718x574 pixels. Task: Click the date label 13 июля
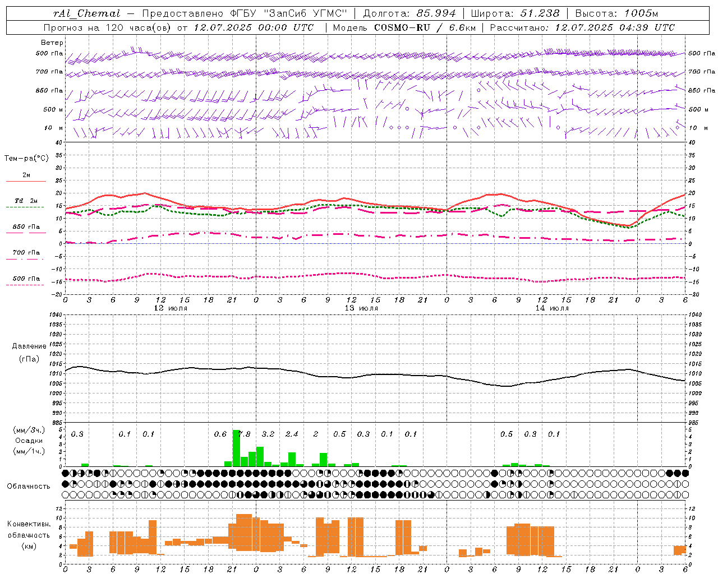(x=361, y=308)
